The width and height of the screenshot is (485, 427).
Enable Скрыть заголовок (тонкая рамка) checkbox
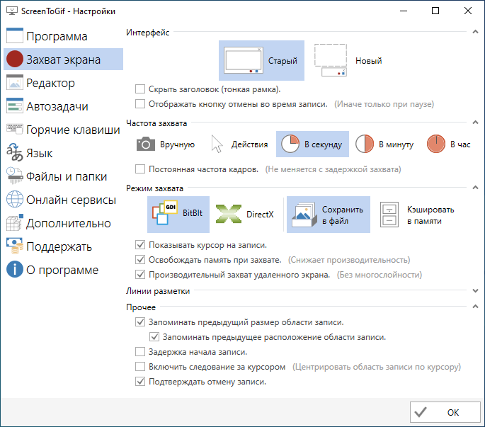pos(140,89)
